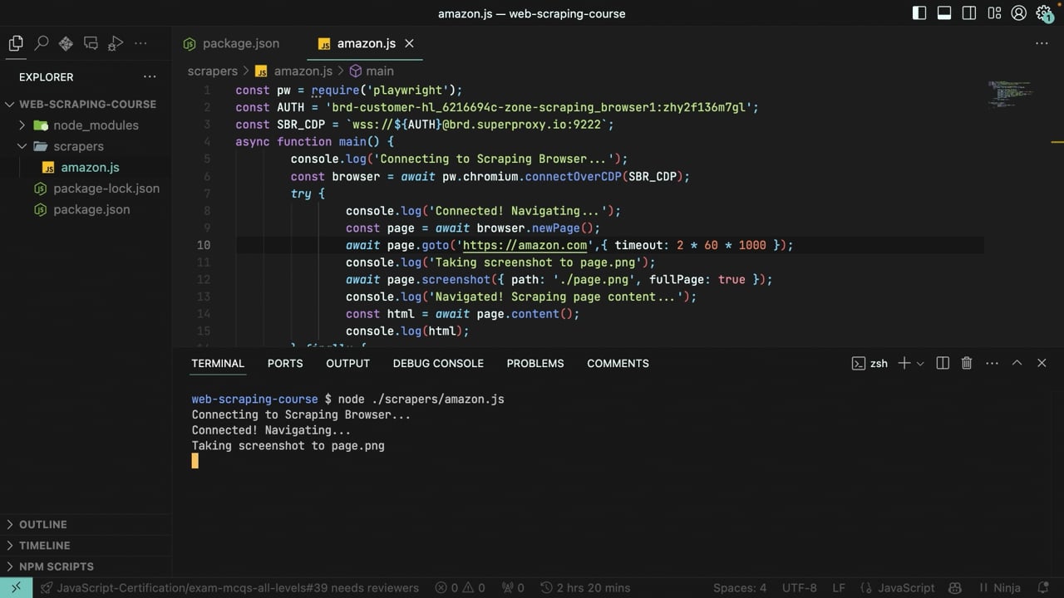Open remote window indicator in status bar
The height and width of the screenshot is (598, 1064).
pos(16,588)
